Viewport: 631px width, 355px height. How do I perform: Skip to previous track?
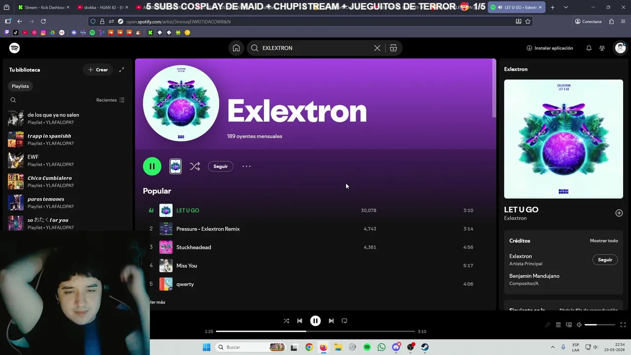pos(300,321)
